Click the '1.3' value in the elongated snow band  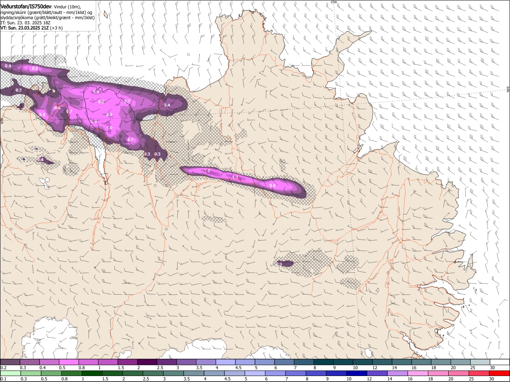click(x=207, y=171)
